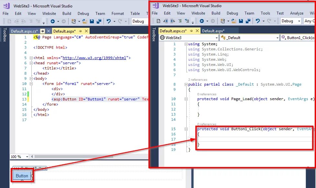Click Navigate Backward in the left window toolbar
The height and width of the screenshot is (188, 316).
[53, 21]
